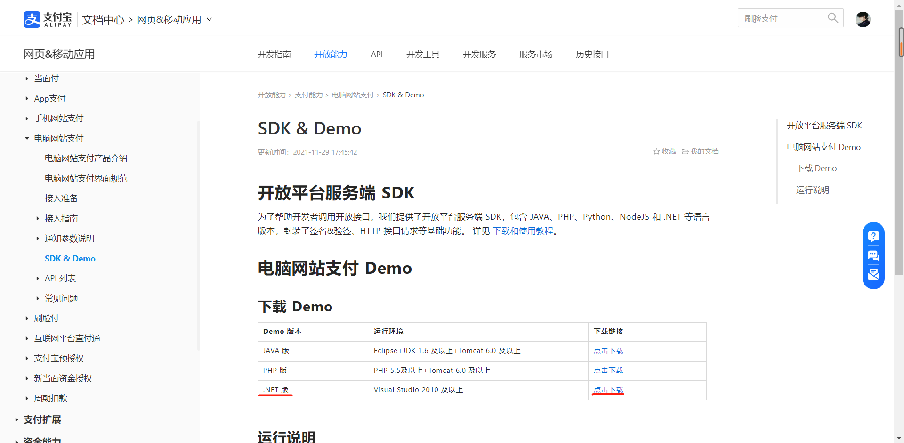904x443 pixels.
Task: Expand the API 列表 subsection
Action: 38,278
